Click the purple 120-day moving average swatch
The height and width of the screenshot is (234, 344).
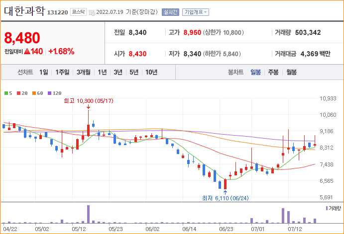click(x=50, y=93)
